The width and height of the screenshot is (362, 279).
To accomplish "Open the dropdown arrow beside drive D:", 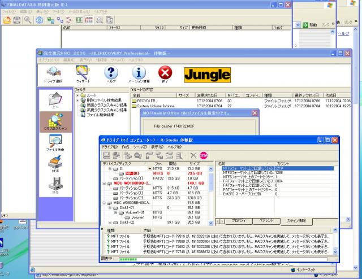I will tap(150, 168).
